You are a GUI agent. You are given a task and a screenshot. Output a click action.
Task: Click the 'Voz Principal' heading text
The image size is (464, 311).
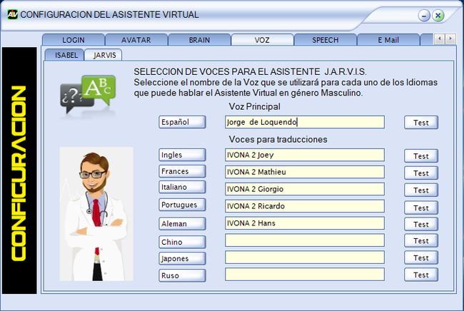coord(255,106)
